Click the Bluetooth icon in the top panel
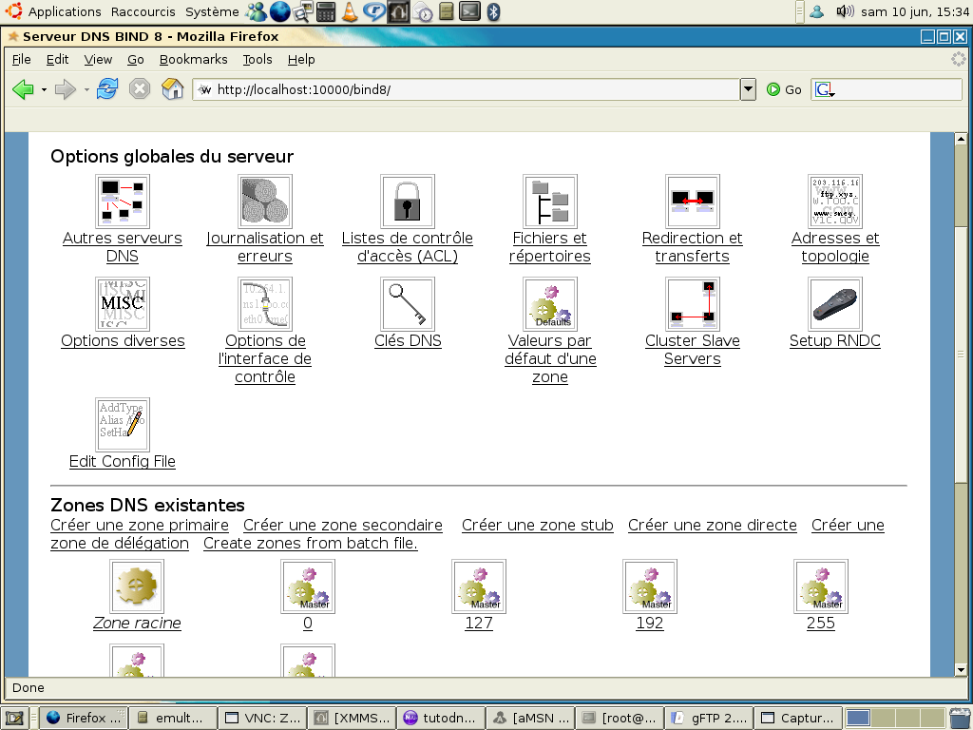 (x=493, y=11)
